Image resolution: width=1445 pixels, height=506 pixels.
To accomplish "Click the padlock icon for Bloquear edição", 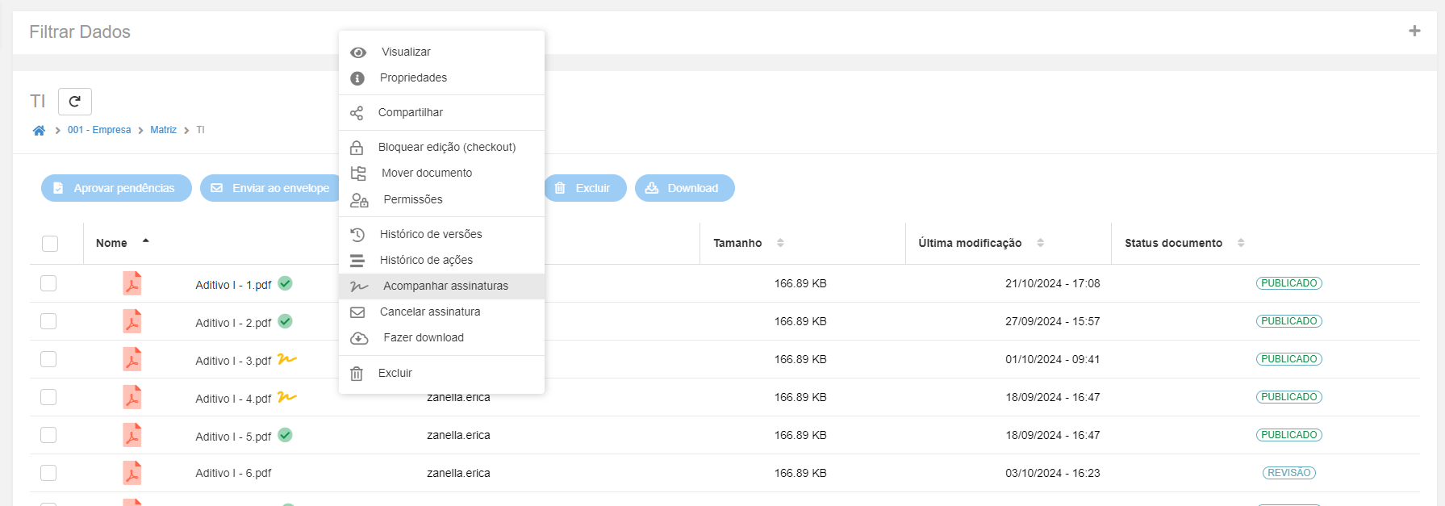I will coord(357,148).
